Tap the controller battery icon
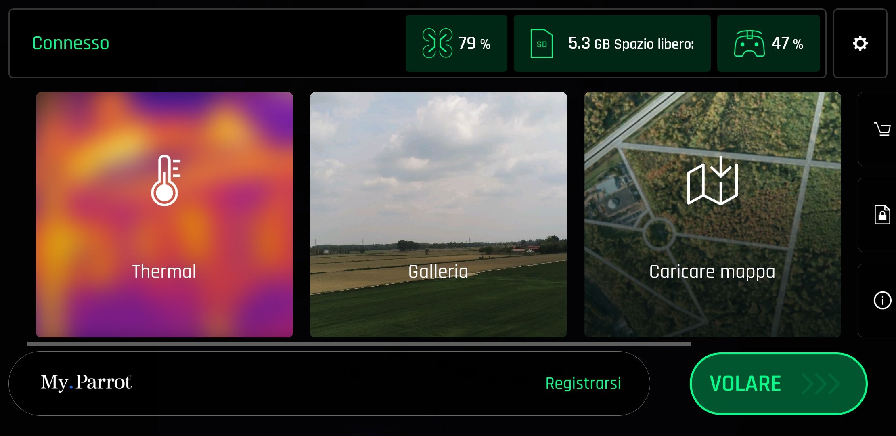 click(x=749, y=43)
